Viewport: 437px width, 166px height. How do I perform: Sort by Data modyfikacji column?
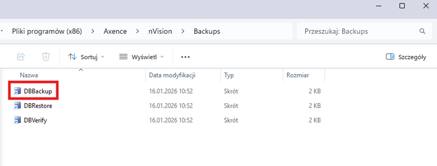click(x=172, y=75)
